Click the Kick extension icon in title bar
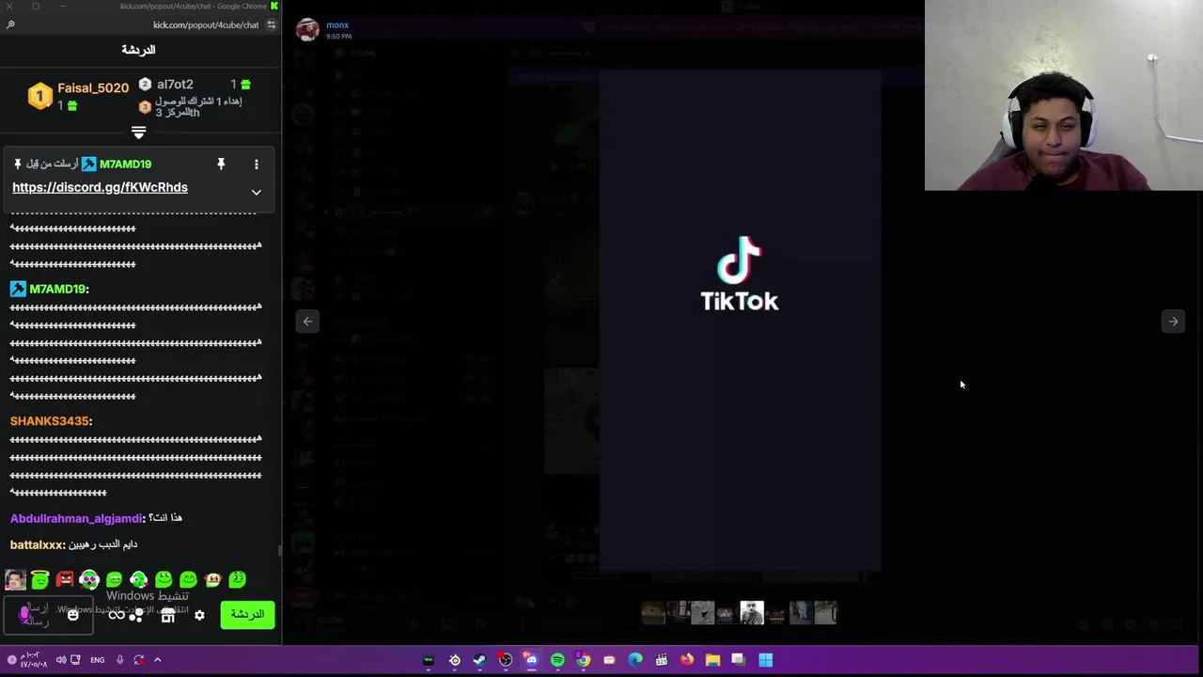Screen dimensions: 1203x677 coord(274,7)
